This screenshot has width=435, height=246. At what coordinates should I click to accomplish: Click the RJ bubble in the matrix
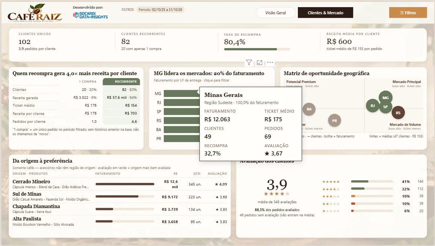click(372, 106)
